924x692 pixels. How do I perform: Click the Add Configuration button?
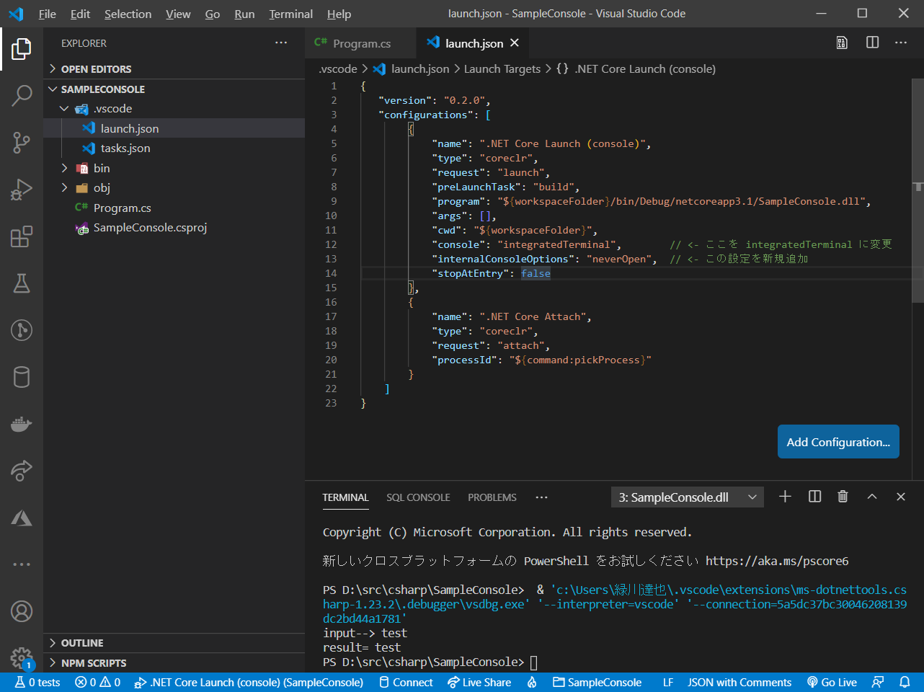click(x=838, y=442)
